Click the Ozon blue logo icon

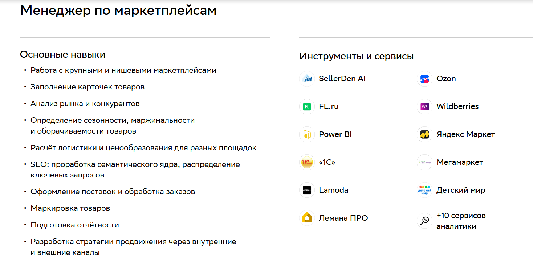click(424, 79)
